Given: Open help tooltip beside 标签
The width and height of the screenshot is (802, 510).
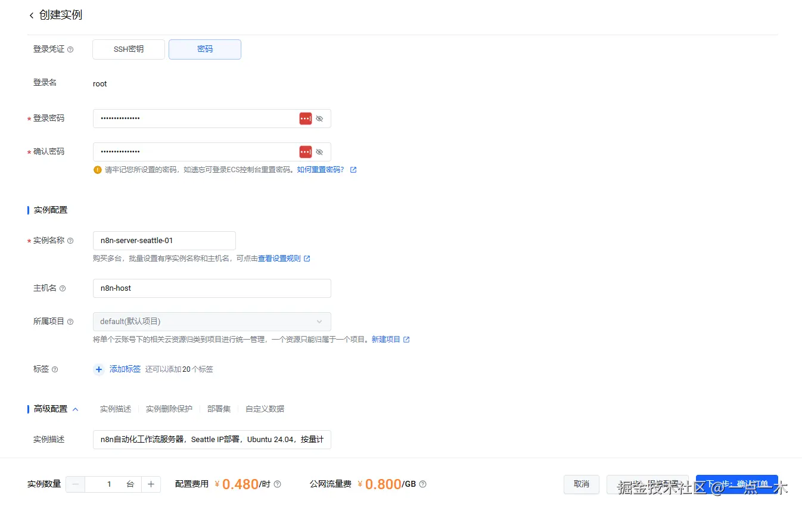Looking at the screenshot, I should 55,369.
